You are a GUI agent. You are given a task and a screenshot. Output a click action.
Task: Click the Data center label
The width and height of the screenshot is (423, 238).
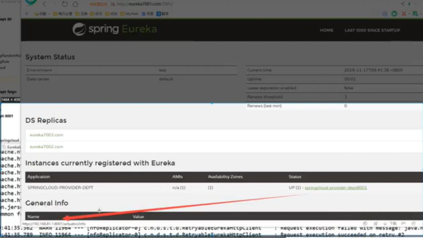[x=38, y=79]
